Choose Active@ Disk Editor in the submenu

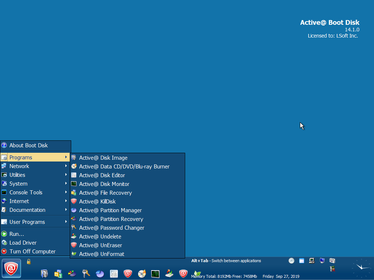[127, 175]
